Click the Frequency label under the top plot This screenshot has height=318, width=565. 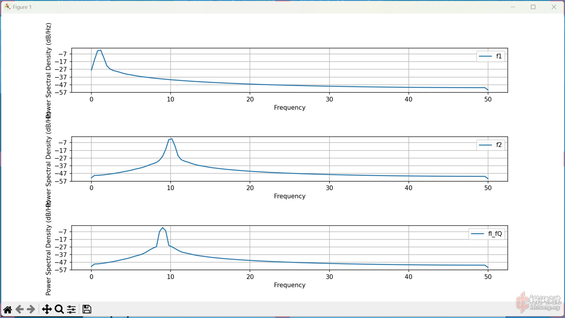[289, 107]
